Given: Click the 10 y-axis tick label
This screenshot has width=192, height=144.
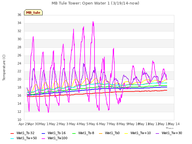Looking at the screenshot, I should pyautogui.click(x=19, y=120).
